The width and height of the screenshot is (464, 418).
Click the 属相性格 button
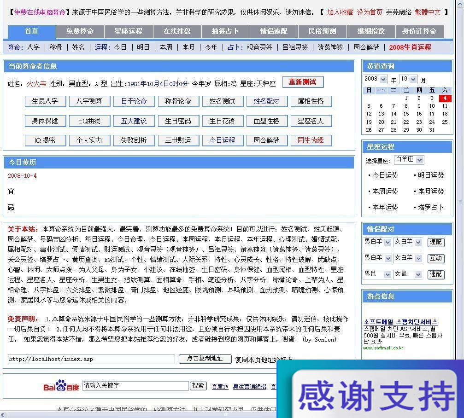click(311, 101)
